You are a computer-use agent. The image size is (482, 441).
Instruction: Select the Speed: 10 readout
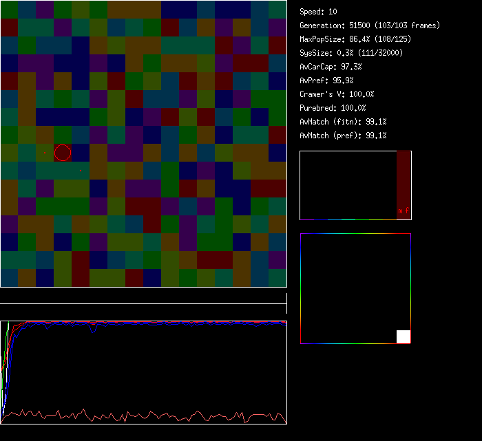[318, 12]
